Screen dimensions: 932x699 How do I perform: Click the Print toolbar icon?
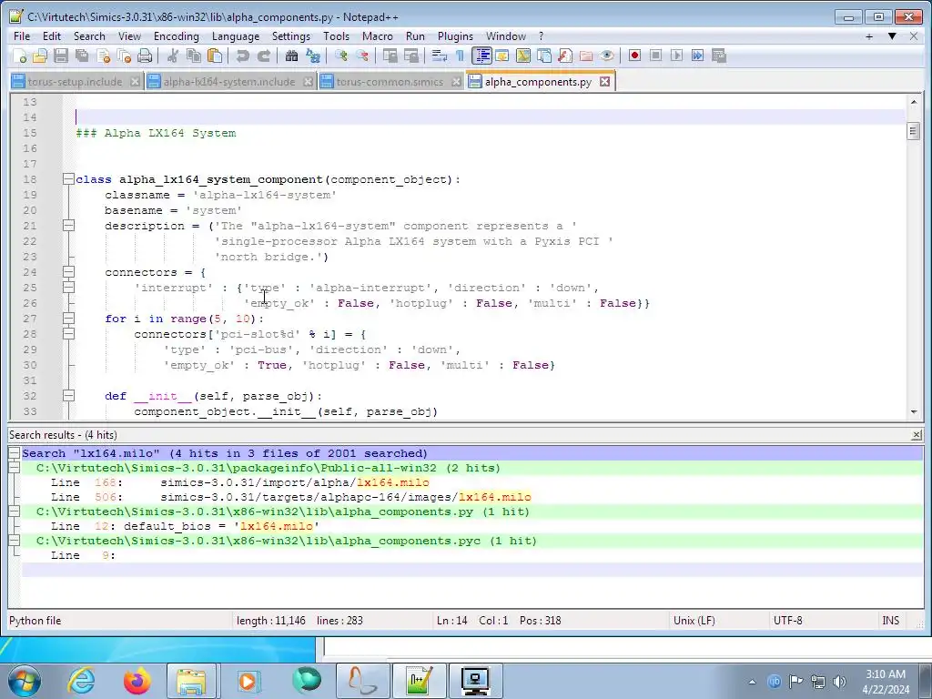point(145,56)
